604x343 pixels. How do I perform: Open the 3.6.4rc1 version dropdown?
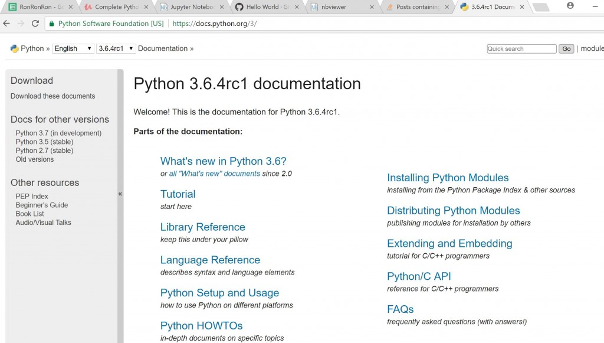pos(116,48)
